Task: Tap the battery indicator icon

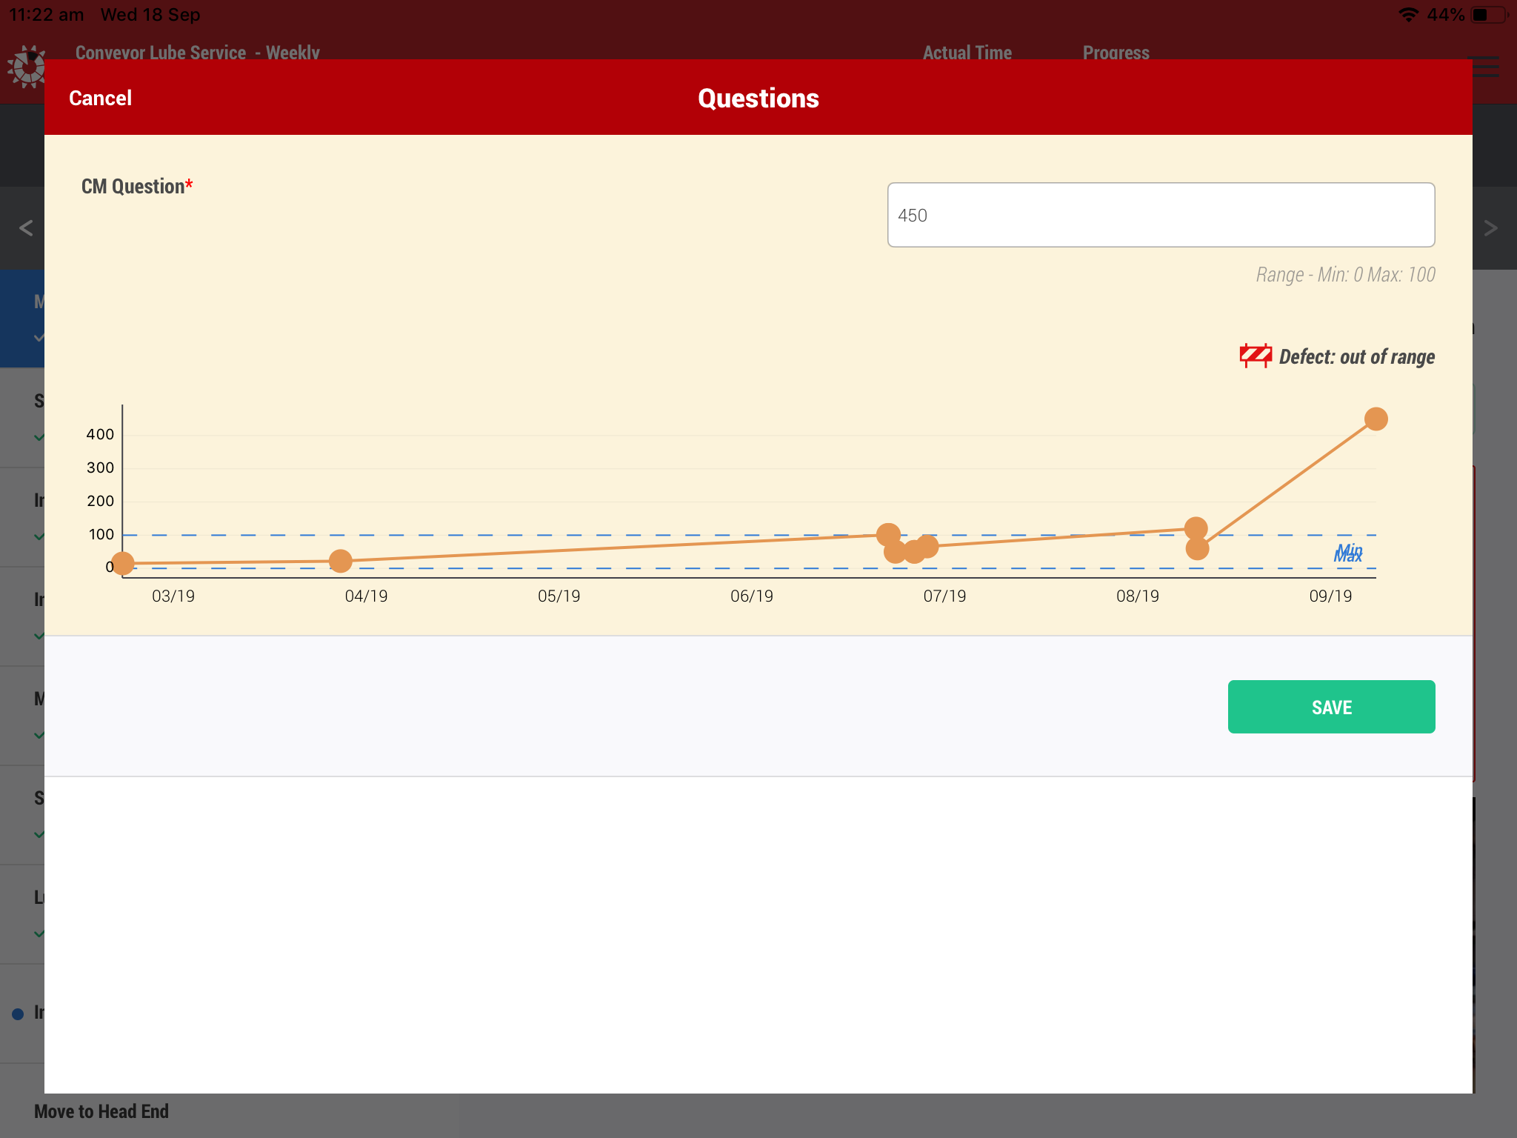Action: 1489,15
